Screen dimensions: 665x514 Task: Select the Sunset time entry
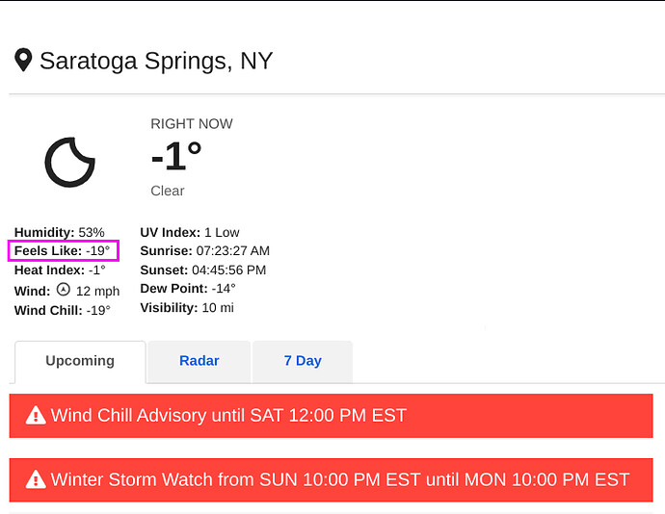pyautogui.click(x=203, y=270)
